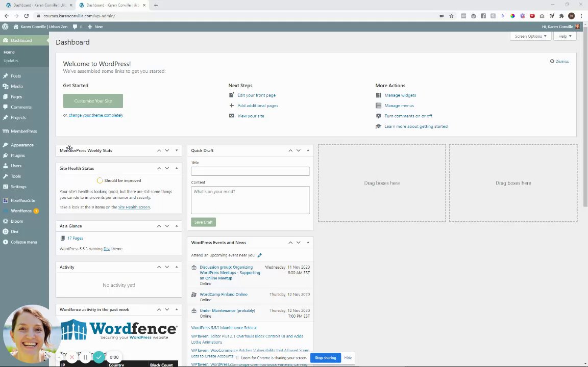This screenshot has width=588, height=367.
Task: Move At a Glance box down
Action: [167, 226]
